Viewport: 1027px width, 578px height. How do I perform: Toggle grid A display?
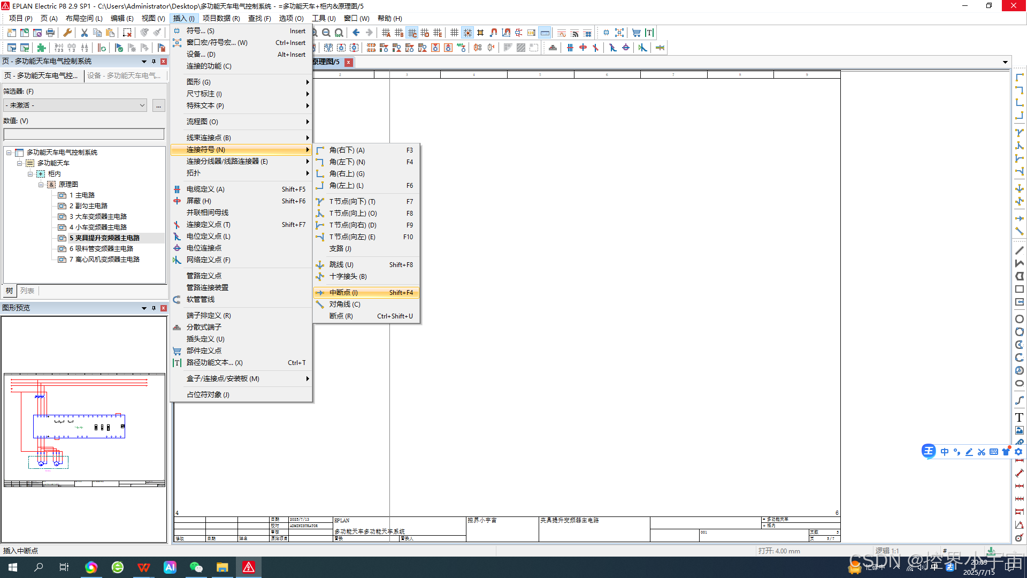pyautogui.click(x=386, y=33)
